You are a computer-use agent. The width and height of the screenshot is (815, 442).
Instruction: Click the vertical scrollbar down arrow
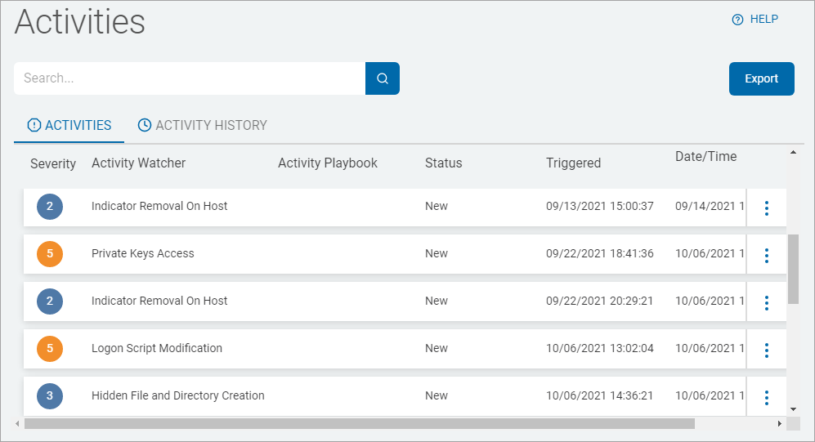pos(793,409)
